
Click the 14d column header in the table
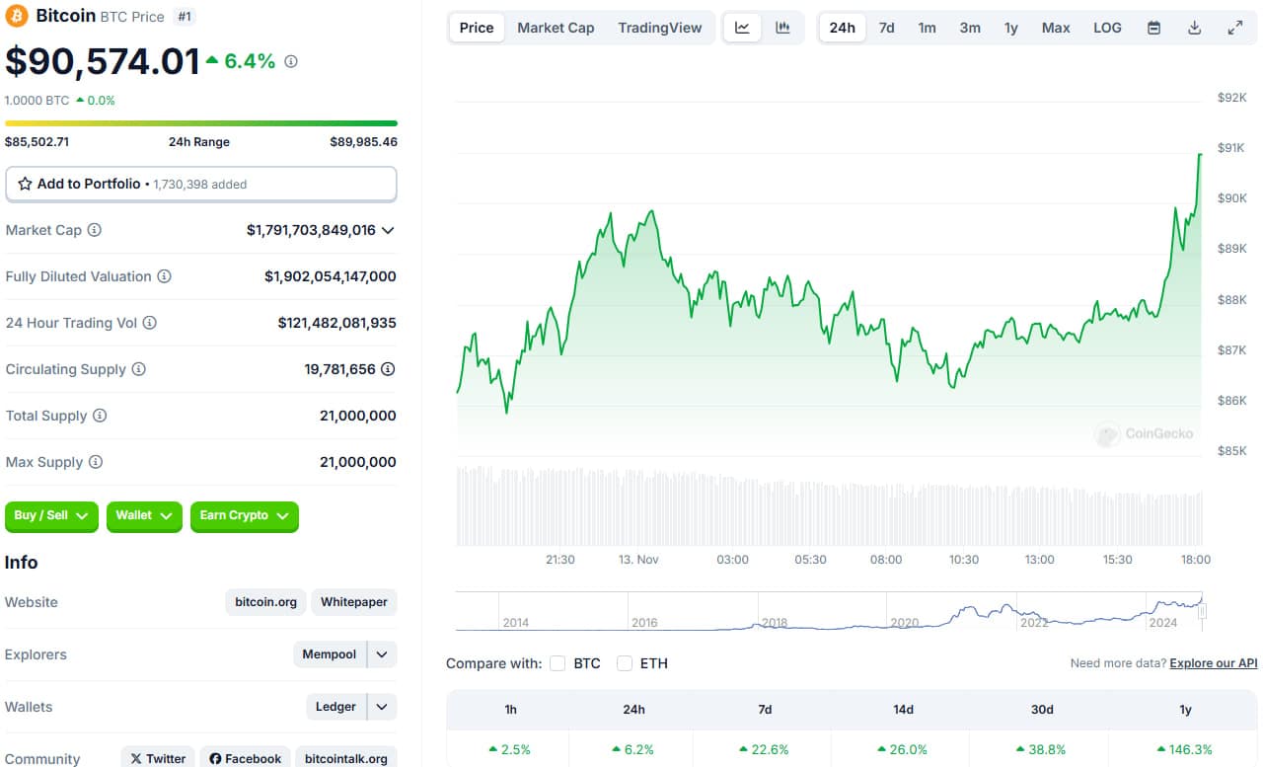pyautogui.click(x=903, y=709)
